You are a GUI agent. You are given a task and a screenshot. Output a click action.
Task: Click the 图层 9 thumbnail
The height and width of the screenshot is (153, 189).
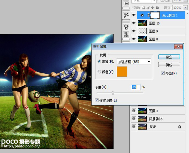142,31
